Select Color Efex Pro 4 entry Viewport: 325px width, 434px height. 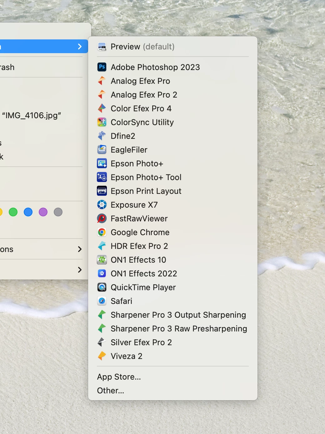click(x=173, y=108)
